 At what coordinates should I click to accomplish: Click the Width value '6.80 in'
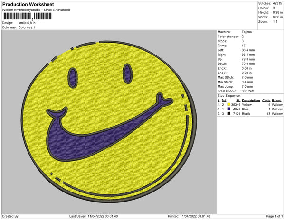pyautogui.click(x=278, y=17)
